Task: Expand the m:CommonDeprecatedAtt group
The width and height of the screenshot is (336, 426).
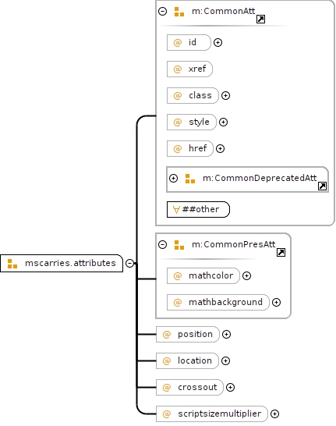Action: tap(173, 178)
